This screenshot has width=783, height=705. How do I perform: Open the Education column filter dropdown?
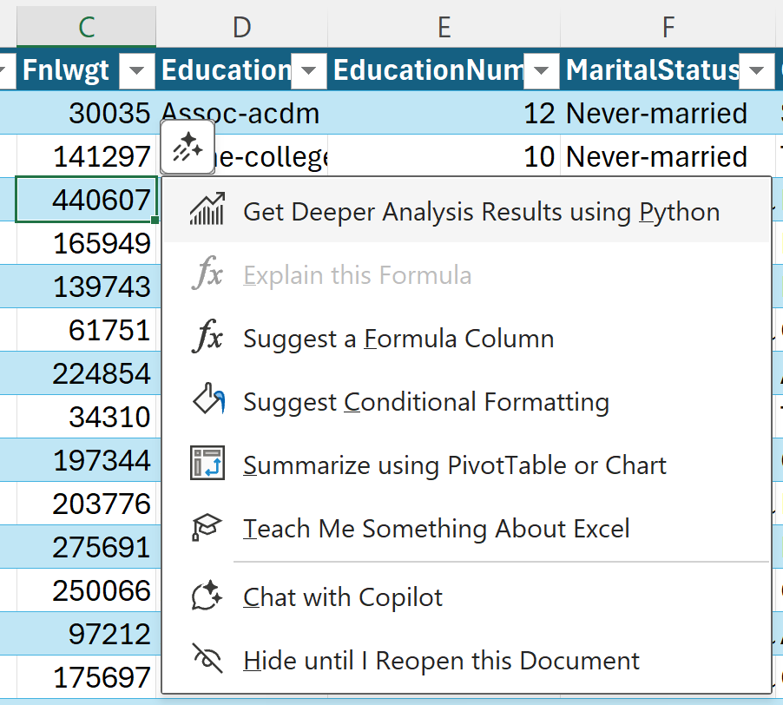tap(308, 70)
